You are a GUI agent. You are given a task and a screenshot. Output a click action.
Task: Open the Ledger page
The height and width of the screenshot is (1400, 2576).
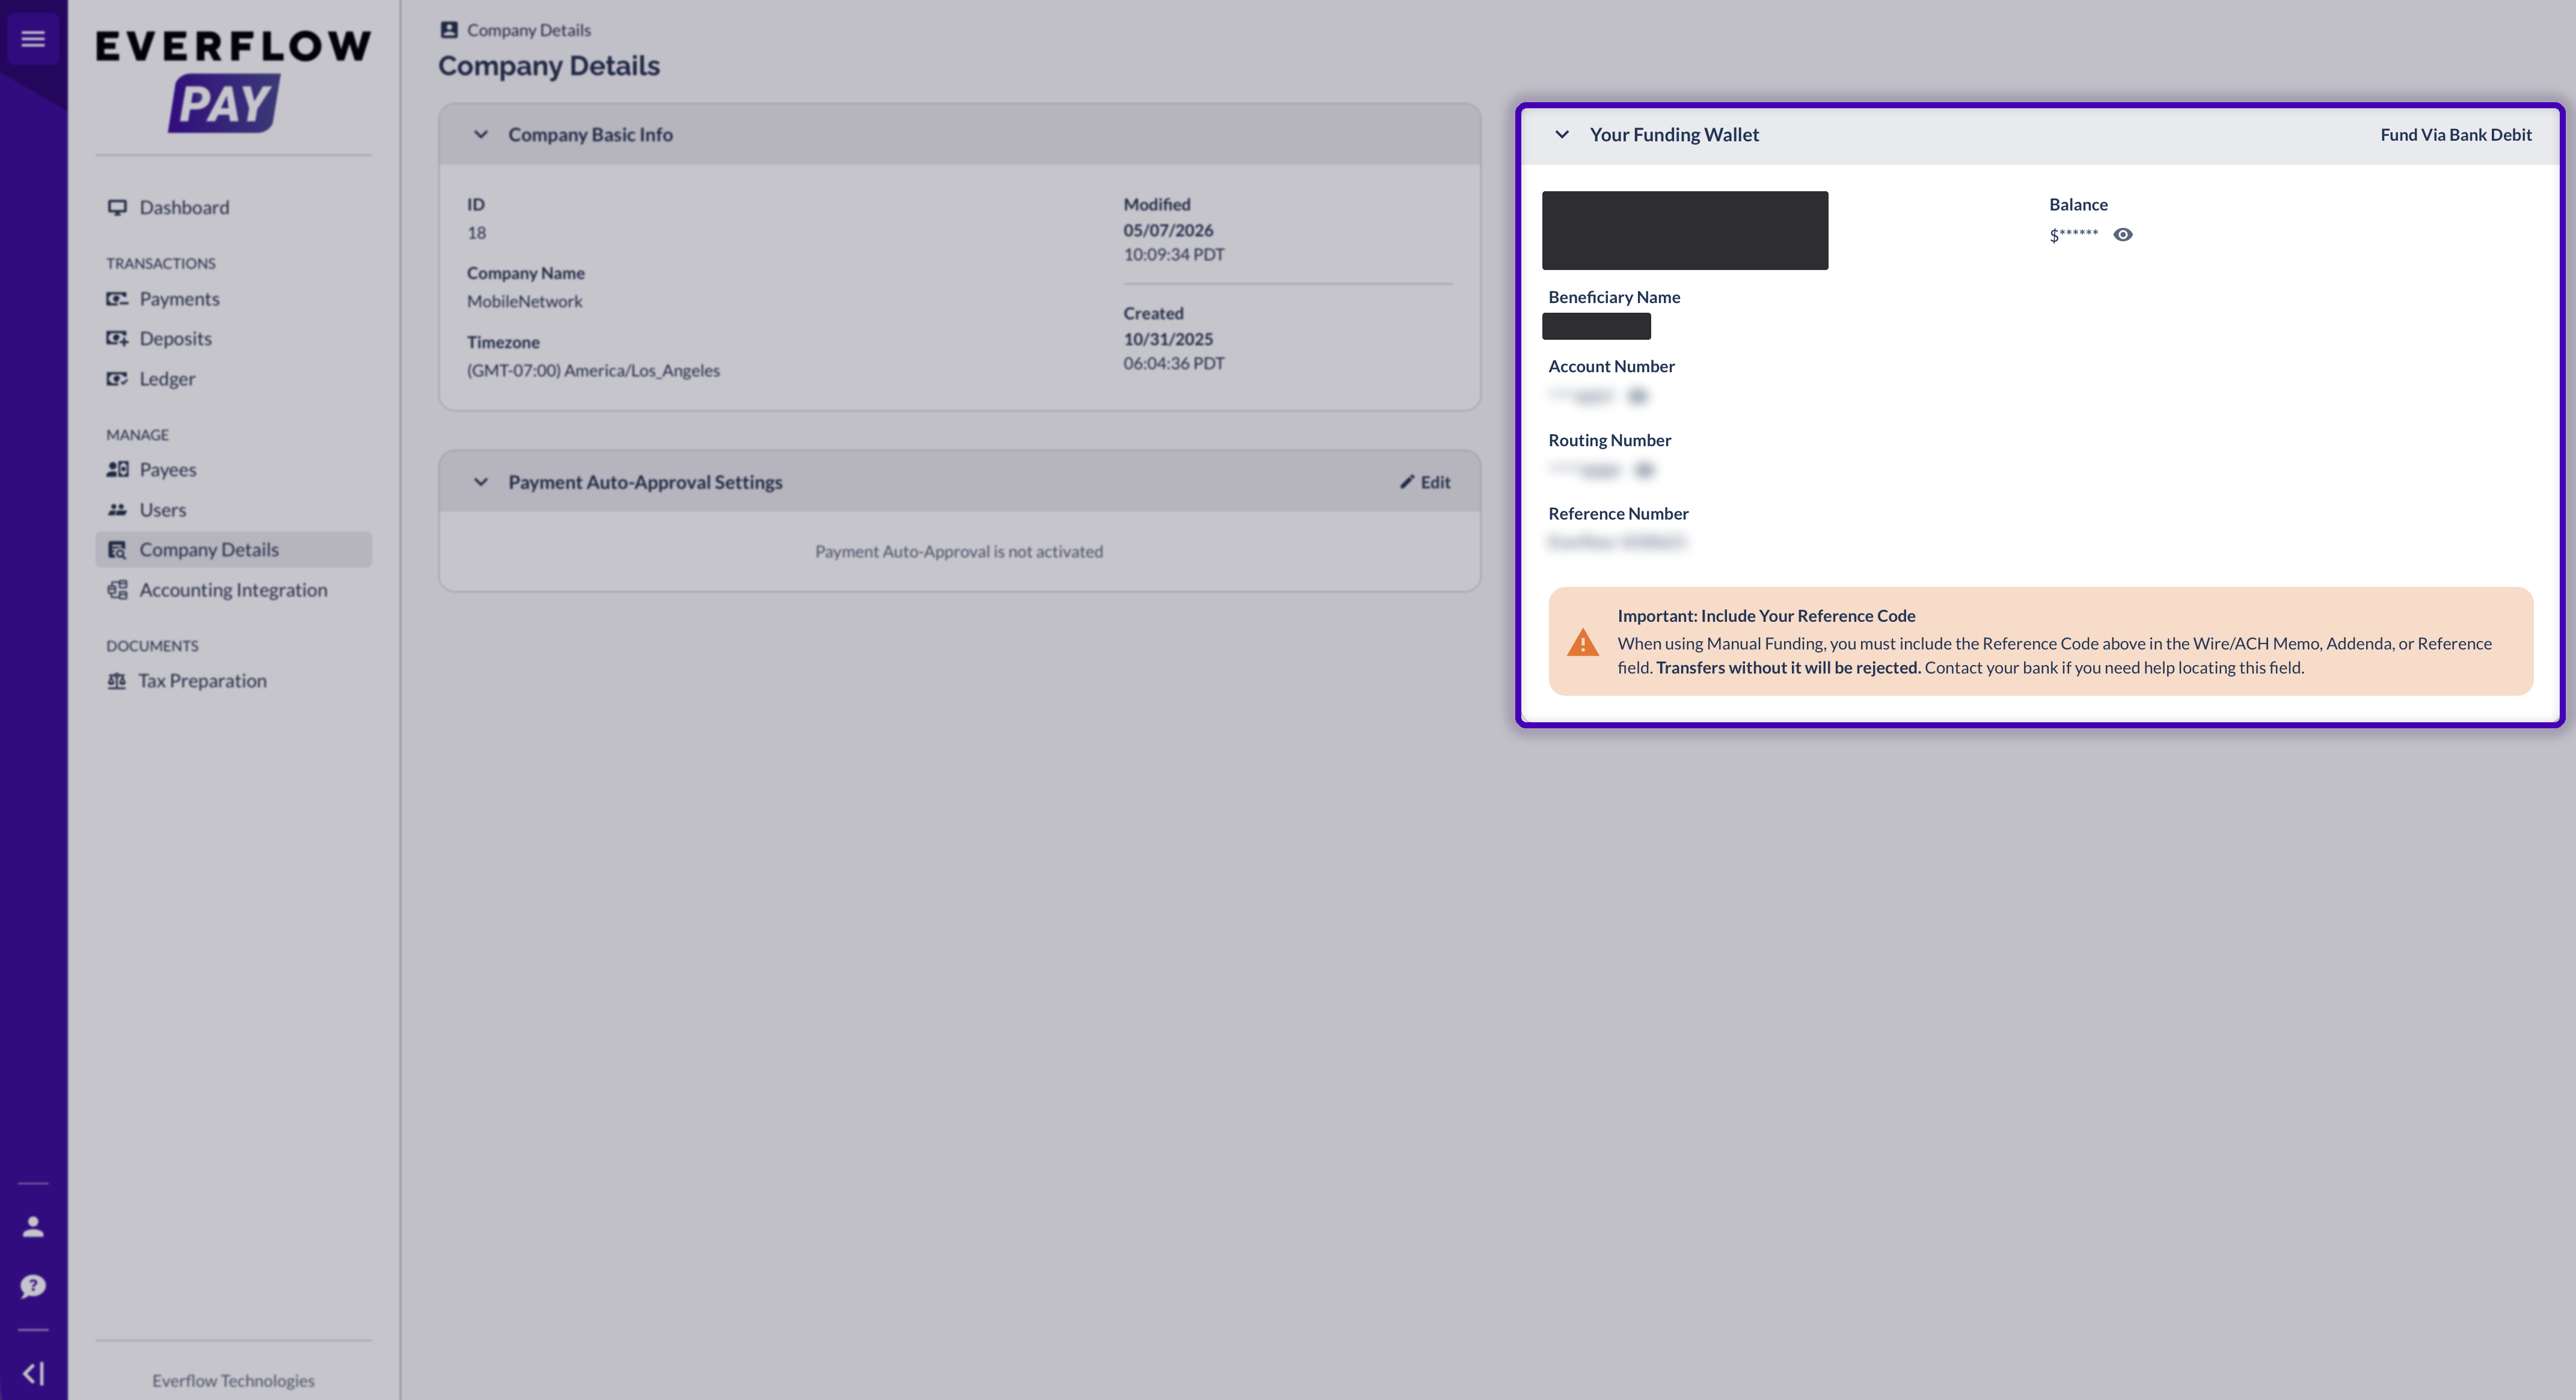pyautogui.click(x=167, y=379)
